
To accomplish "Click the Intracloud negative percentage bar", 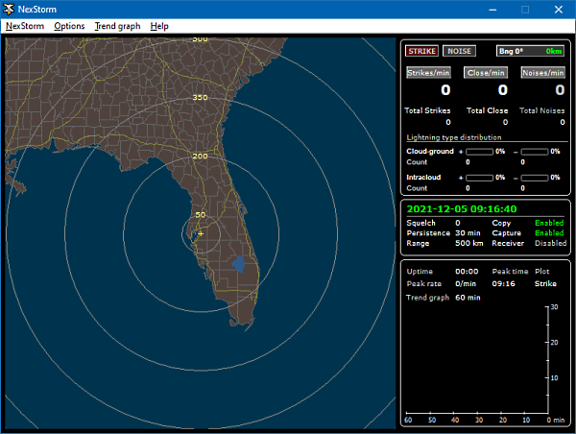I will pyautogui.click(x=535, y=178).
